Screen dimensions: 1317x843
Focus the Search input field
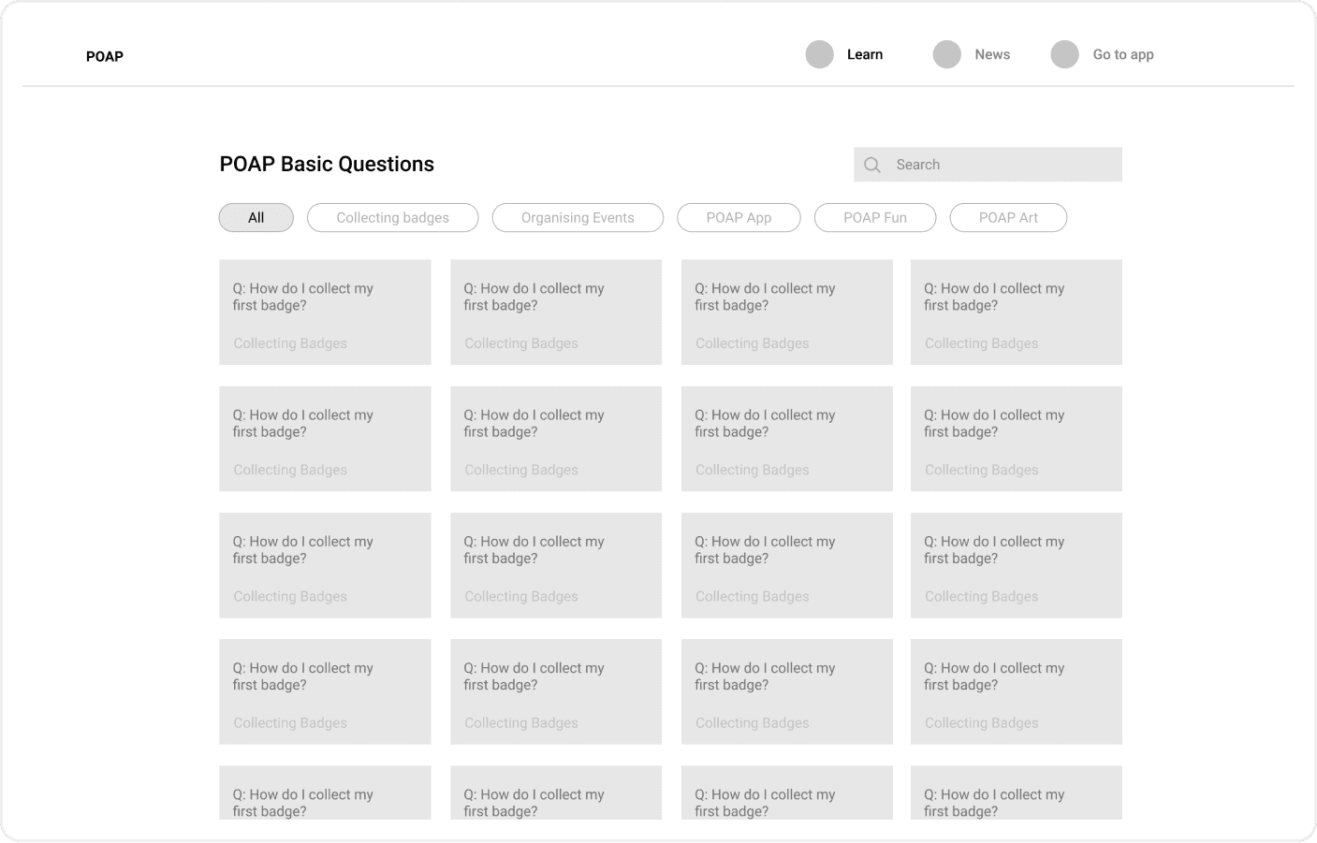pos(988,165)
